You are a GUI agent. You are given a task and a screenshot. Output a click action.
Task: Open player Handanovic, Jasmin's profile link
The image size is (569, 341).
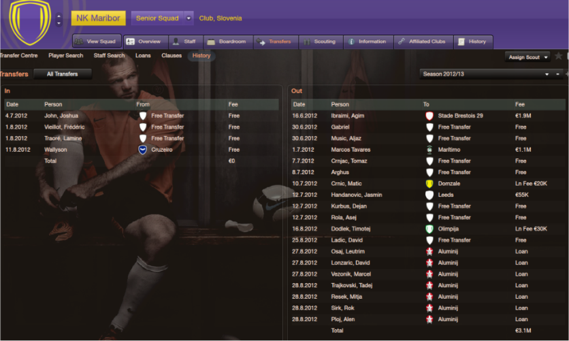click(x=357, y=195)
